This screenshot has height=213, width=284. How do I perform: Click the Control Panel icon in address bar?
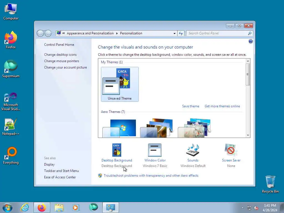point(59,33)
